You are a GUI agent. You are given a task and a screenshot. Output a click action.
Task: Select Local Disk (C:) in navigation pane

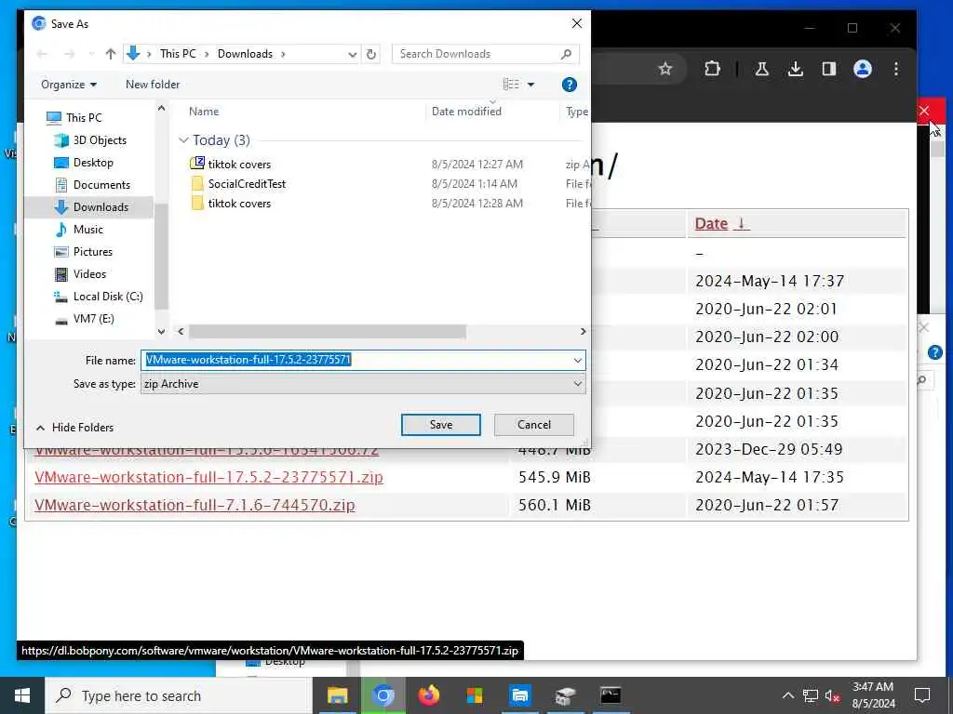(108, 297)
